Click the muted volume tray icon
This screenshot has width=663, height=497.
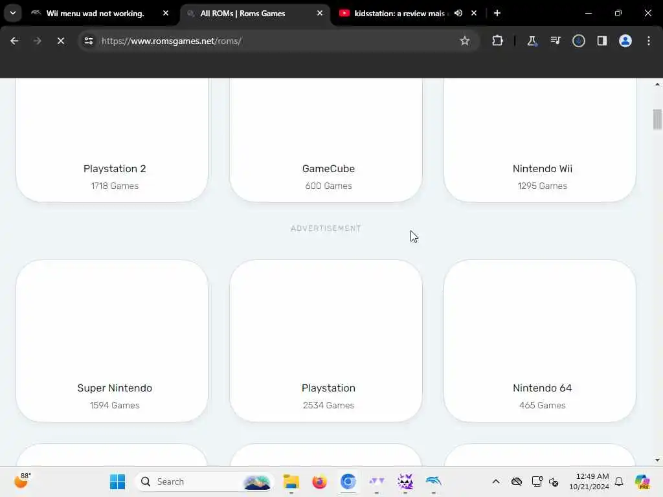coord(554,481)
